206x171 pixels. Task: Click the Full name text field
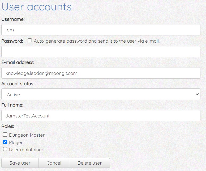[x=101, y=116]
